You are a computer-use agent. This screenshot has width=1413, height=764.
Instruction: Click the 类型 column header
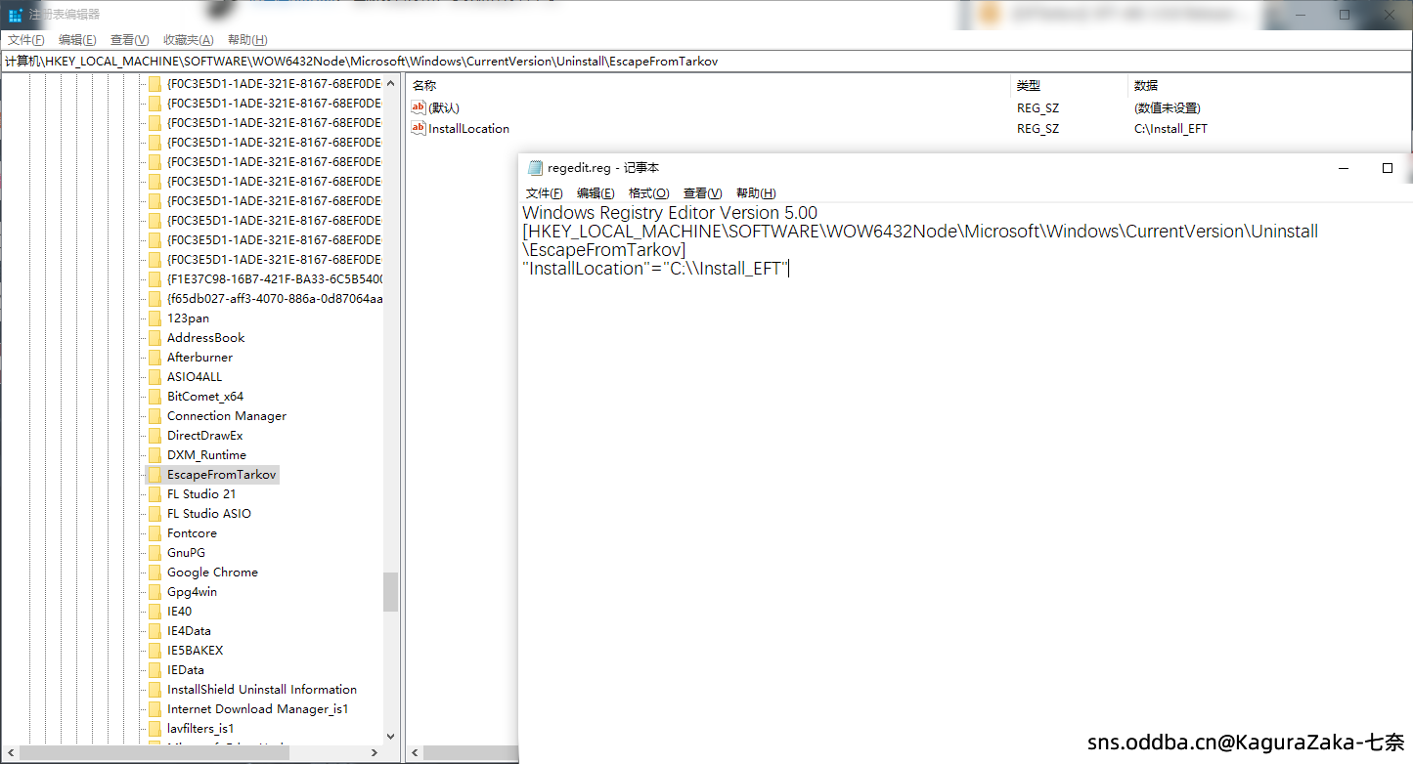click(x=1028, y=86)
